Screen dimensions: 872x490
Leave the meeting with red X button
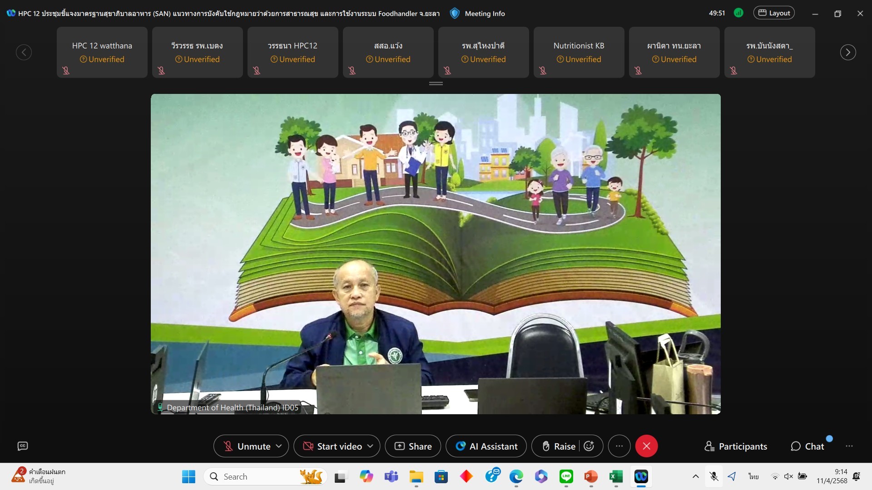point(647,446)
